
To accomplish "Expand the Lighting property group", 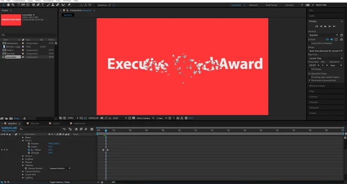I will pos(23,178).
